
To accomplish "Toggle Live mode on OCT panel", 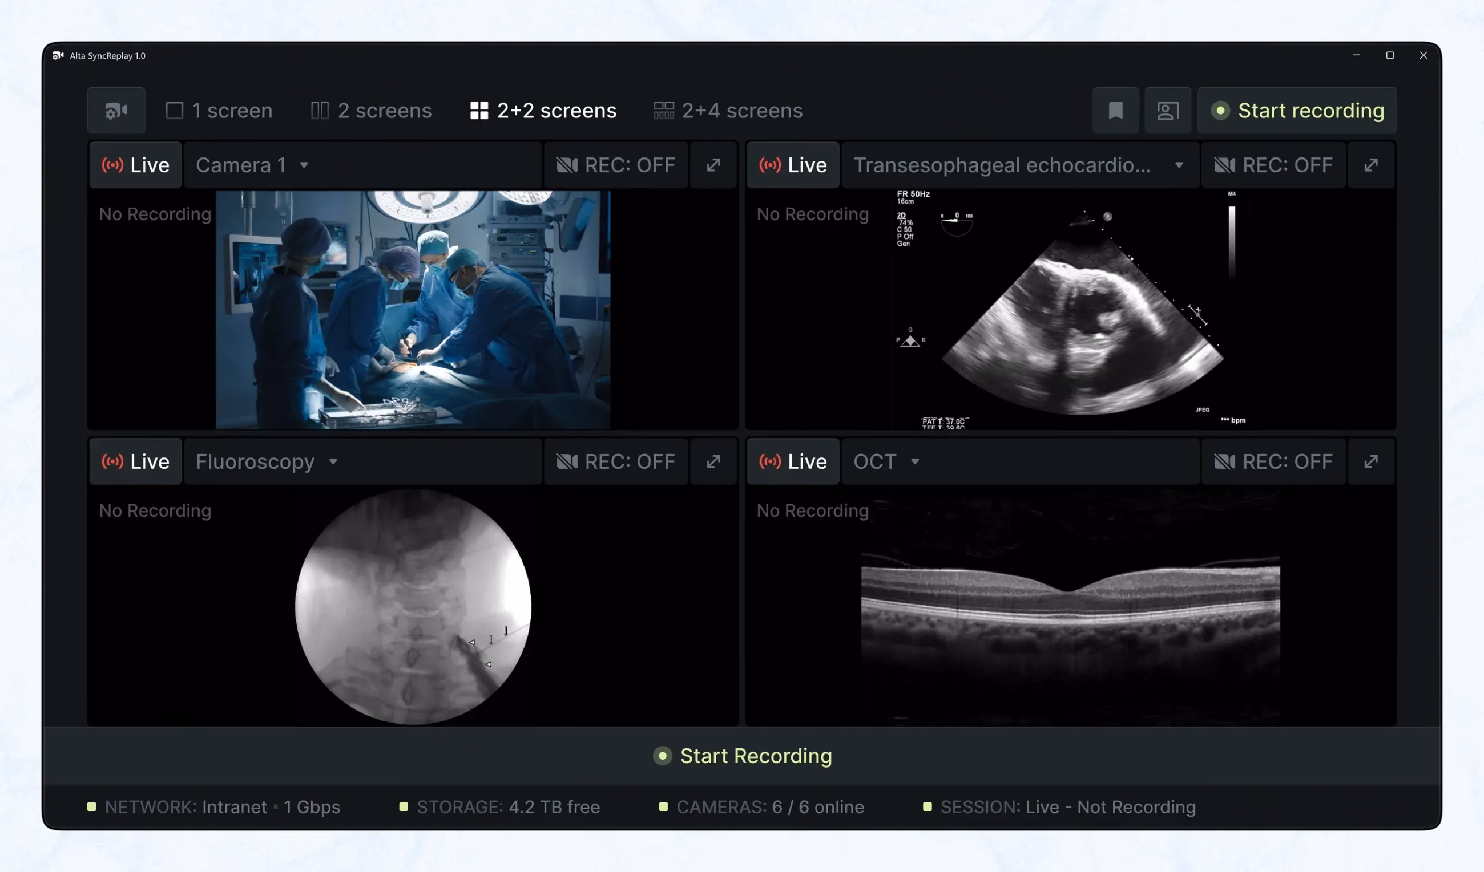I will click(x=793, y=462).
